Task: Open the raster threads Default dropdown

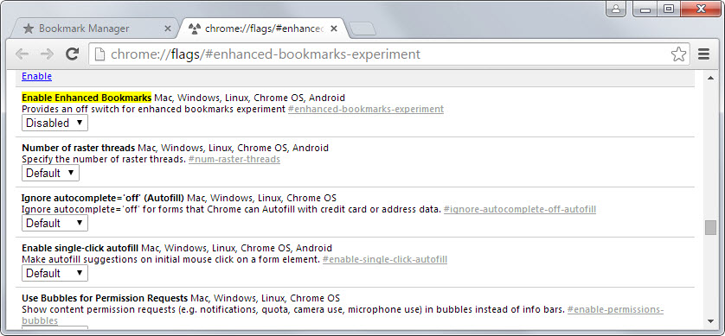Action: (x=50, y=173)
